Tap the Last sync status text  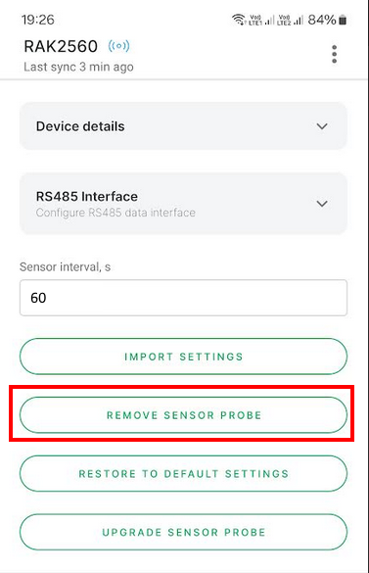click(78, 67)
